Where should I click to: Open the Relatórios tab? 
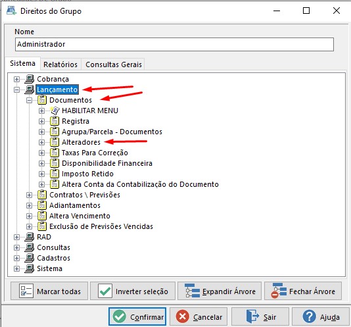pos(60,64)
